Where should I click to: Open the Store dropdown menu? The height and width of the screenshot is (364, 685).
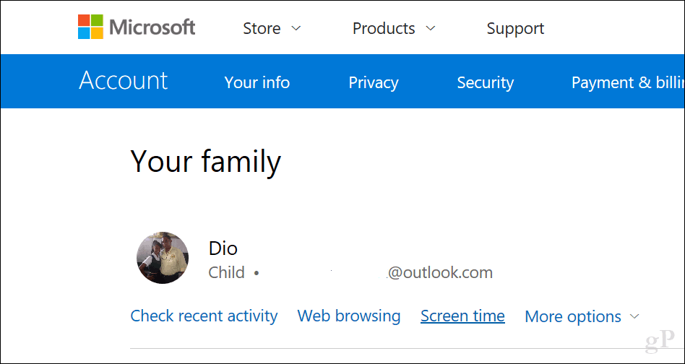(272, 28)
